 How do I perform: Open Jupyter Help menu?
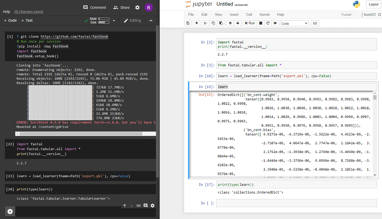coord(280,15)
